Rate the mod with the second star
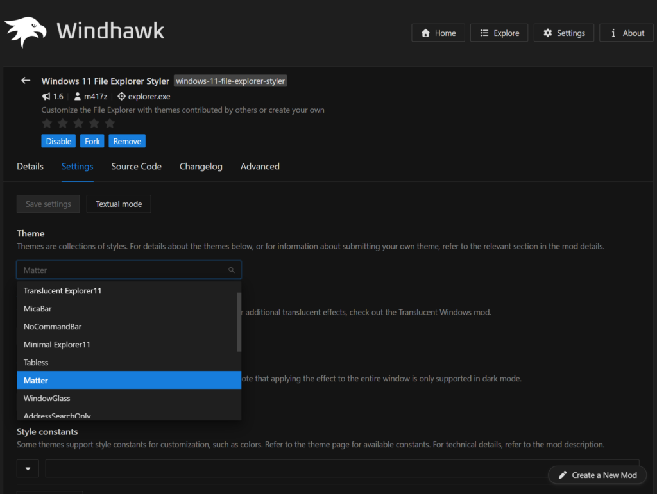The height and width of the screenshot is (494, 657). 63,123
